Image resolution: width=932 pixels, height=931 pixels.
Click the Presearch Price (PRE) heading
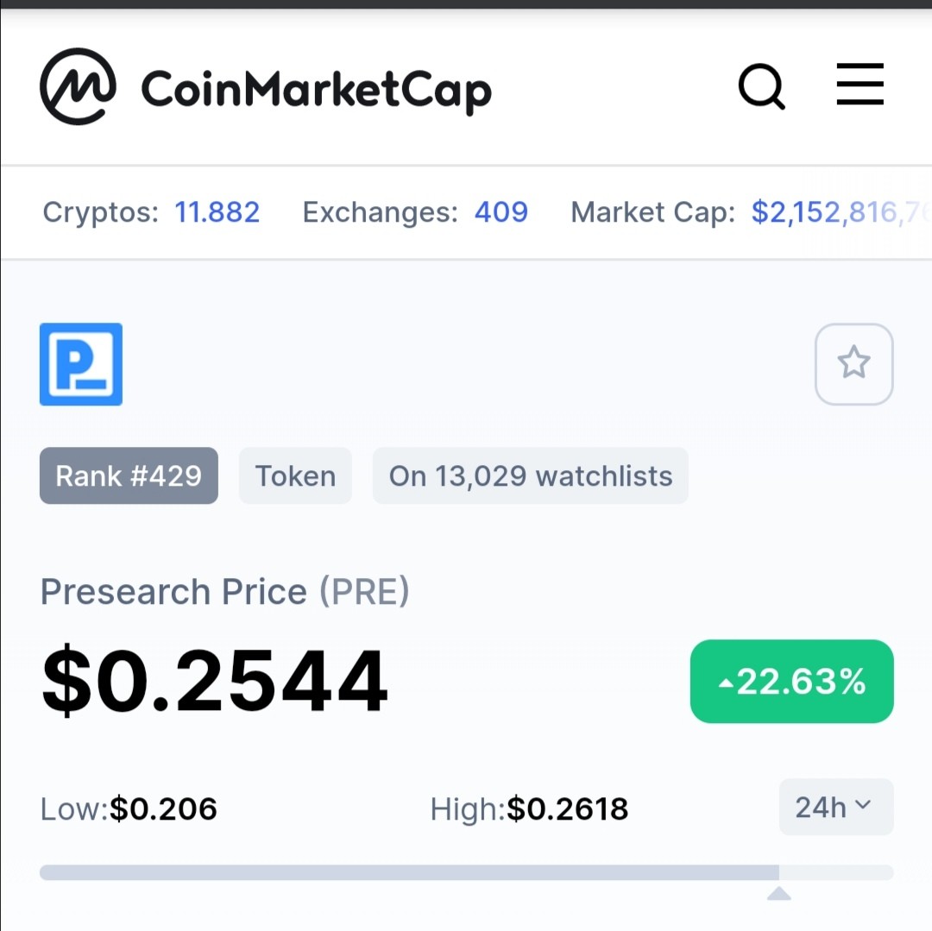224,591
